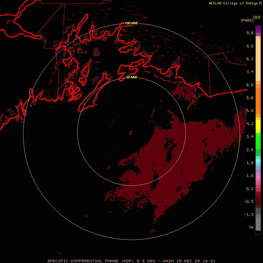Click the Specific Differential Phase (KDP) caption text
Image resolution: width=263 pixels, height=263 pixels.
91,261
